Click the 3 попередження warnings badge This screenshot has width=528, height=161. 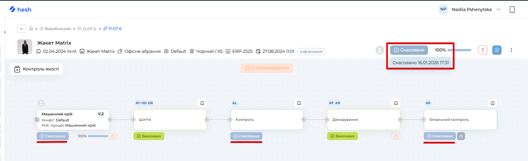tap(267, 68)
